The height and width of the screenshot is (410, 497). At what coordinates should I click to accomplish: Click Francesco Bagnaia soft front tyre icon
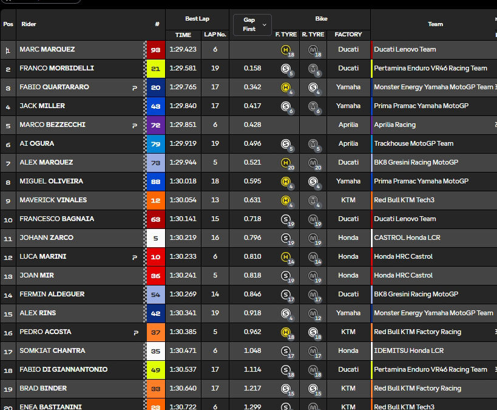click(286, 219)
